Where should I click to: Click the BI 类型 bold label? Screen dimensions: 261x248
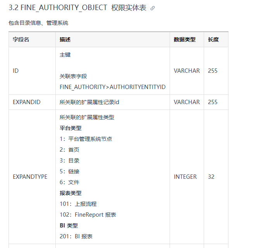pyautogui.click(x=69, y=226)
